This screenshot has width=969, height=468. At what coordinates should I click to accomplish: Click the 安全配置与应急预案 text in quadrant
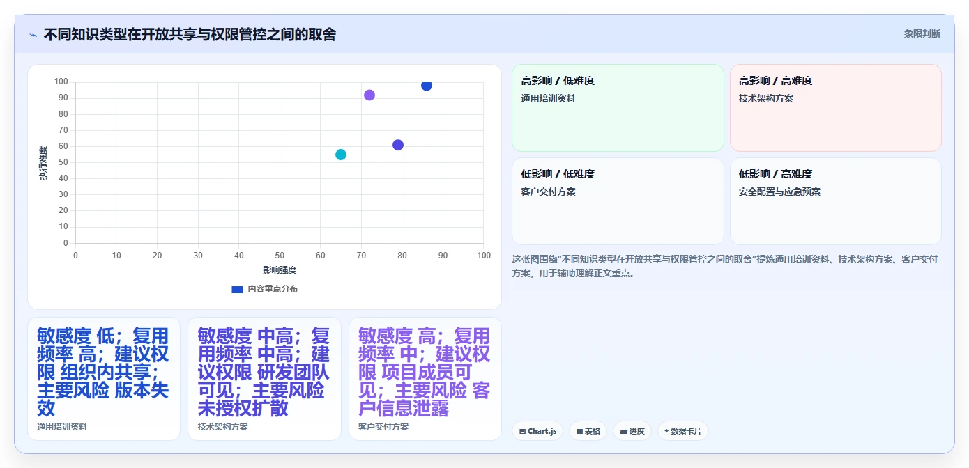click(779, 192)
